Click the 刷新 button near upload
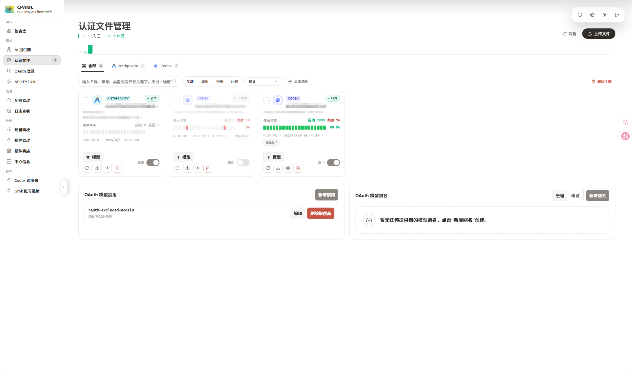Image resolution: width=632 pixels, height=374 pixels. pyautogui.click(x=569, y=34)
